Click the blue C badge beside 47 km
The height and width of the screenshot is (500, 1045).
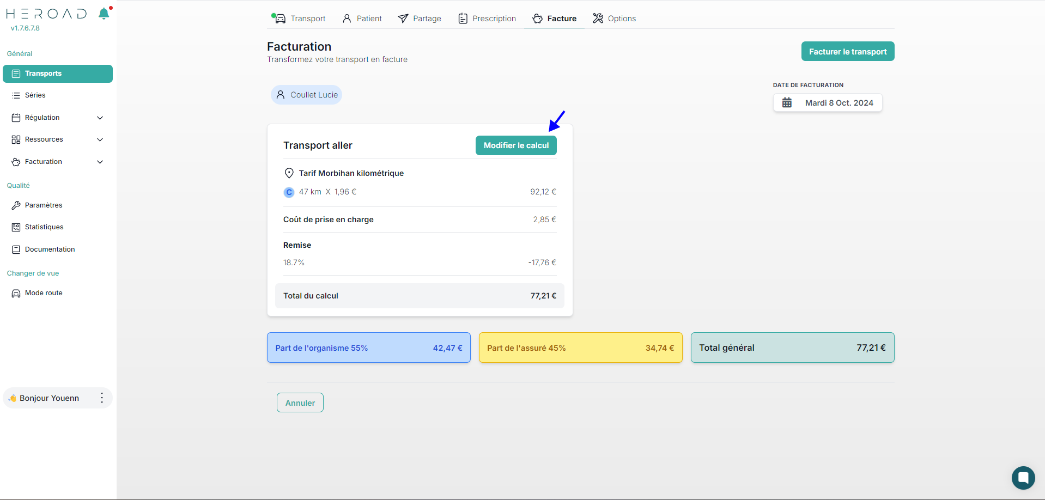(289, 192)
